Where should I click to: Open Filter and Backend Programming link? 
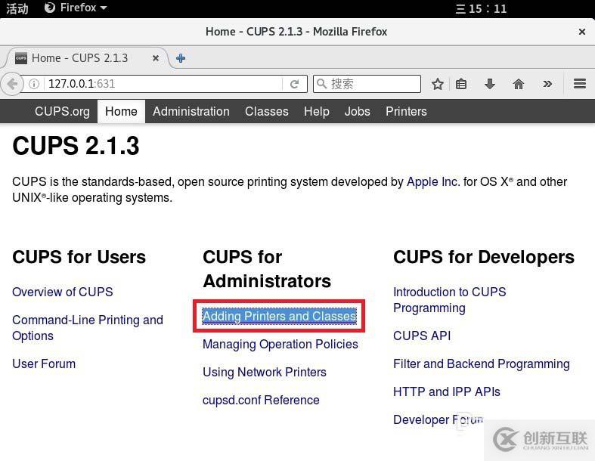tap(481, 364)
